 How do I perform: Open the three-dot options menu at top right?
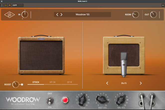pos(163,5)
